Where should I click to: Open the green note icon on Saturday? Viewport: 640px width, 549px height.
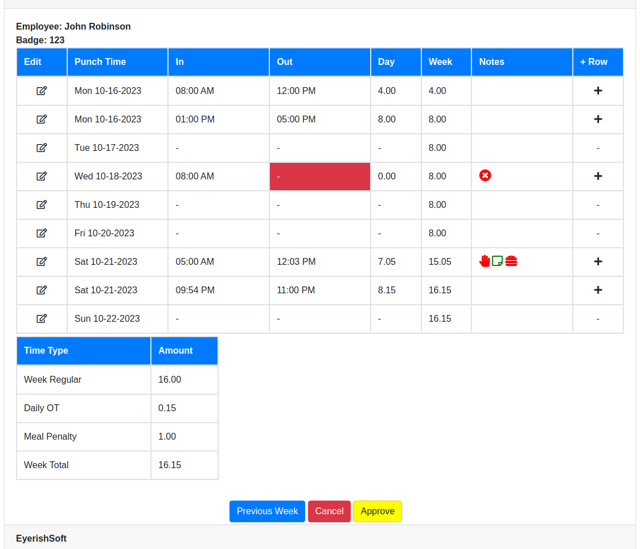point(498,261)
